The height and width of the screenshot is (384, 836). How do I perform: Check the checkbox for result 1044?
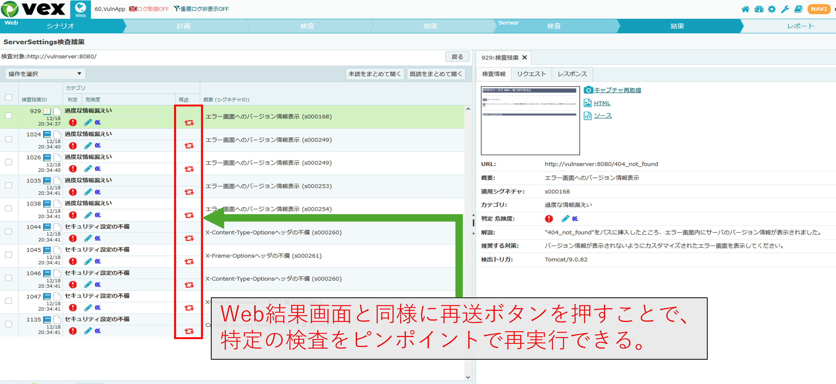[9, 232]
